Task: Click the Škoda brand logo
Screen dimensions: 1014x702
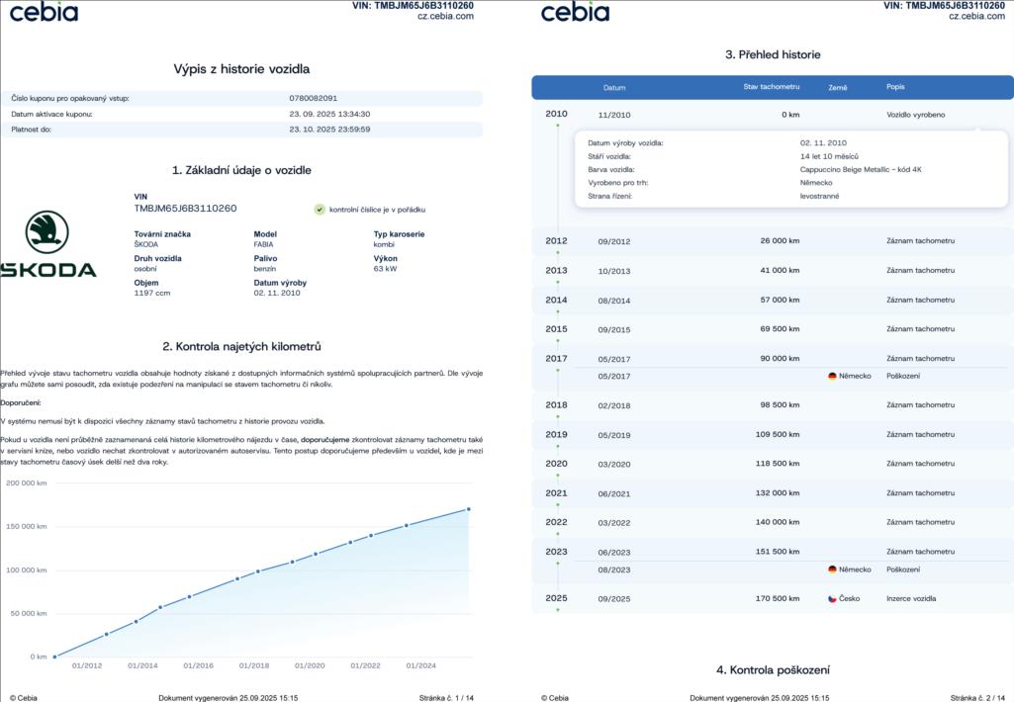Action: tap(48, 244)
